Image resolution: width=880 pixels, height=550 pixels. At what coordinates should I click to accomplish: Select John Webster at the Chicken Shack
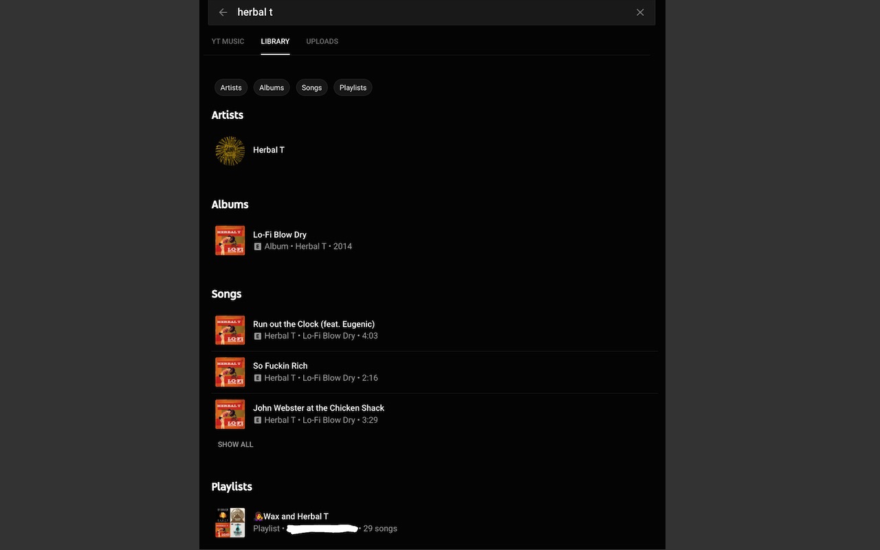(x=318, y=408)
